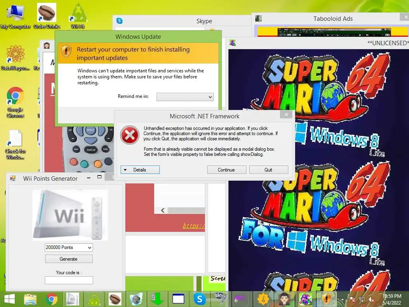Click the **UNLICENSED** title text

388,43
